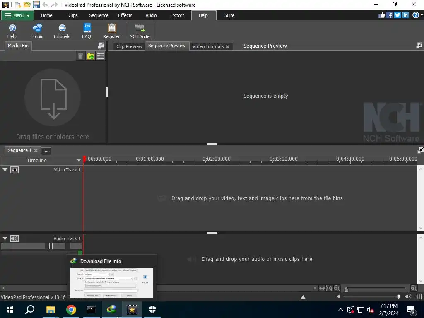Open the Tutorials toolbar icon

(x=62, y=31)
